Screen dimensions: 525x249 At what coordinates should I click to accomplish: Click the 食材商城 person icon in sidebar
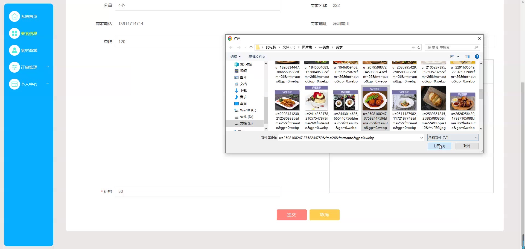pos(14,50)
